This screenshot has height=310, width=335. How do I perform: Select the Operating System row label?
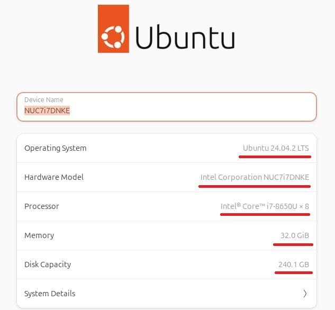[x=55, y=148]
